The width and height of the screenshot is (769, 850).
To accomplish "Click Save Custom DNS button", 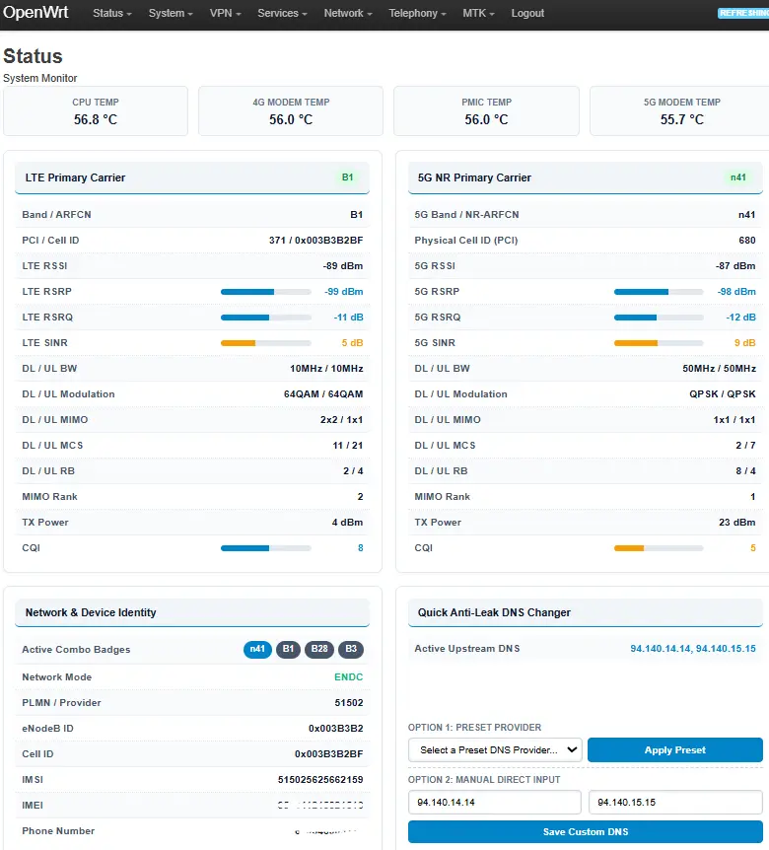I will pyautogui.click(x=586, y=831).
